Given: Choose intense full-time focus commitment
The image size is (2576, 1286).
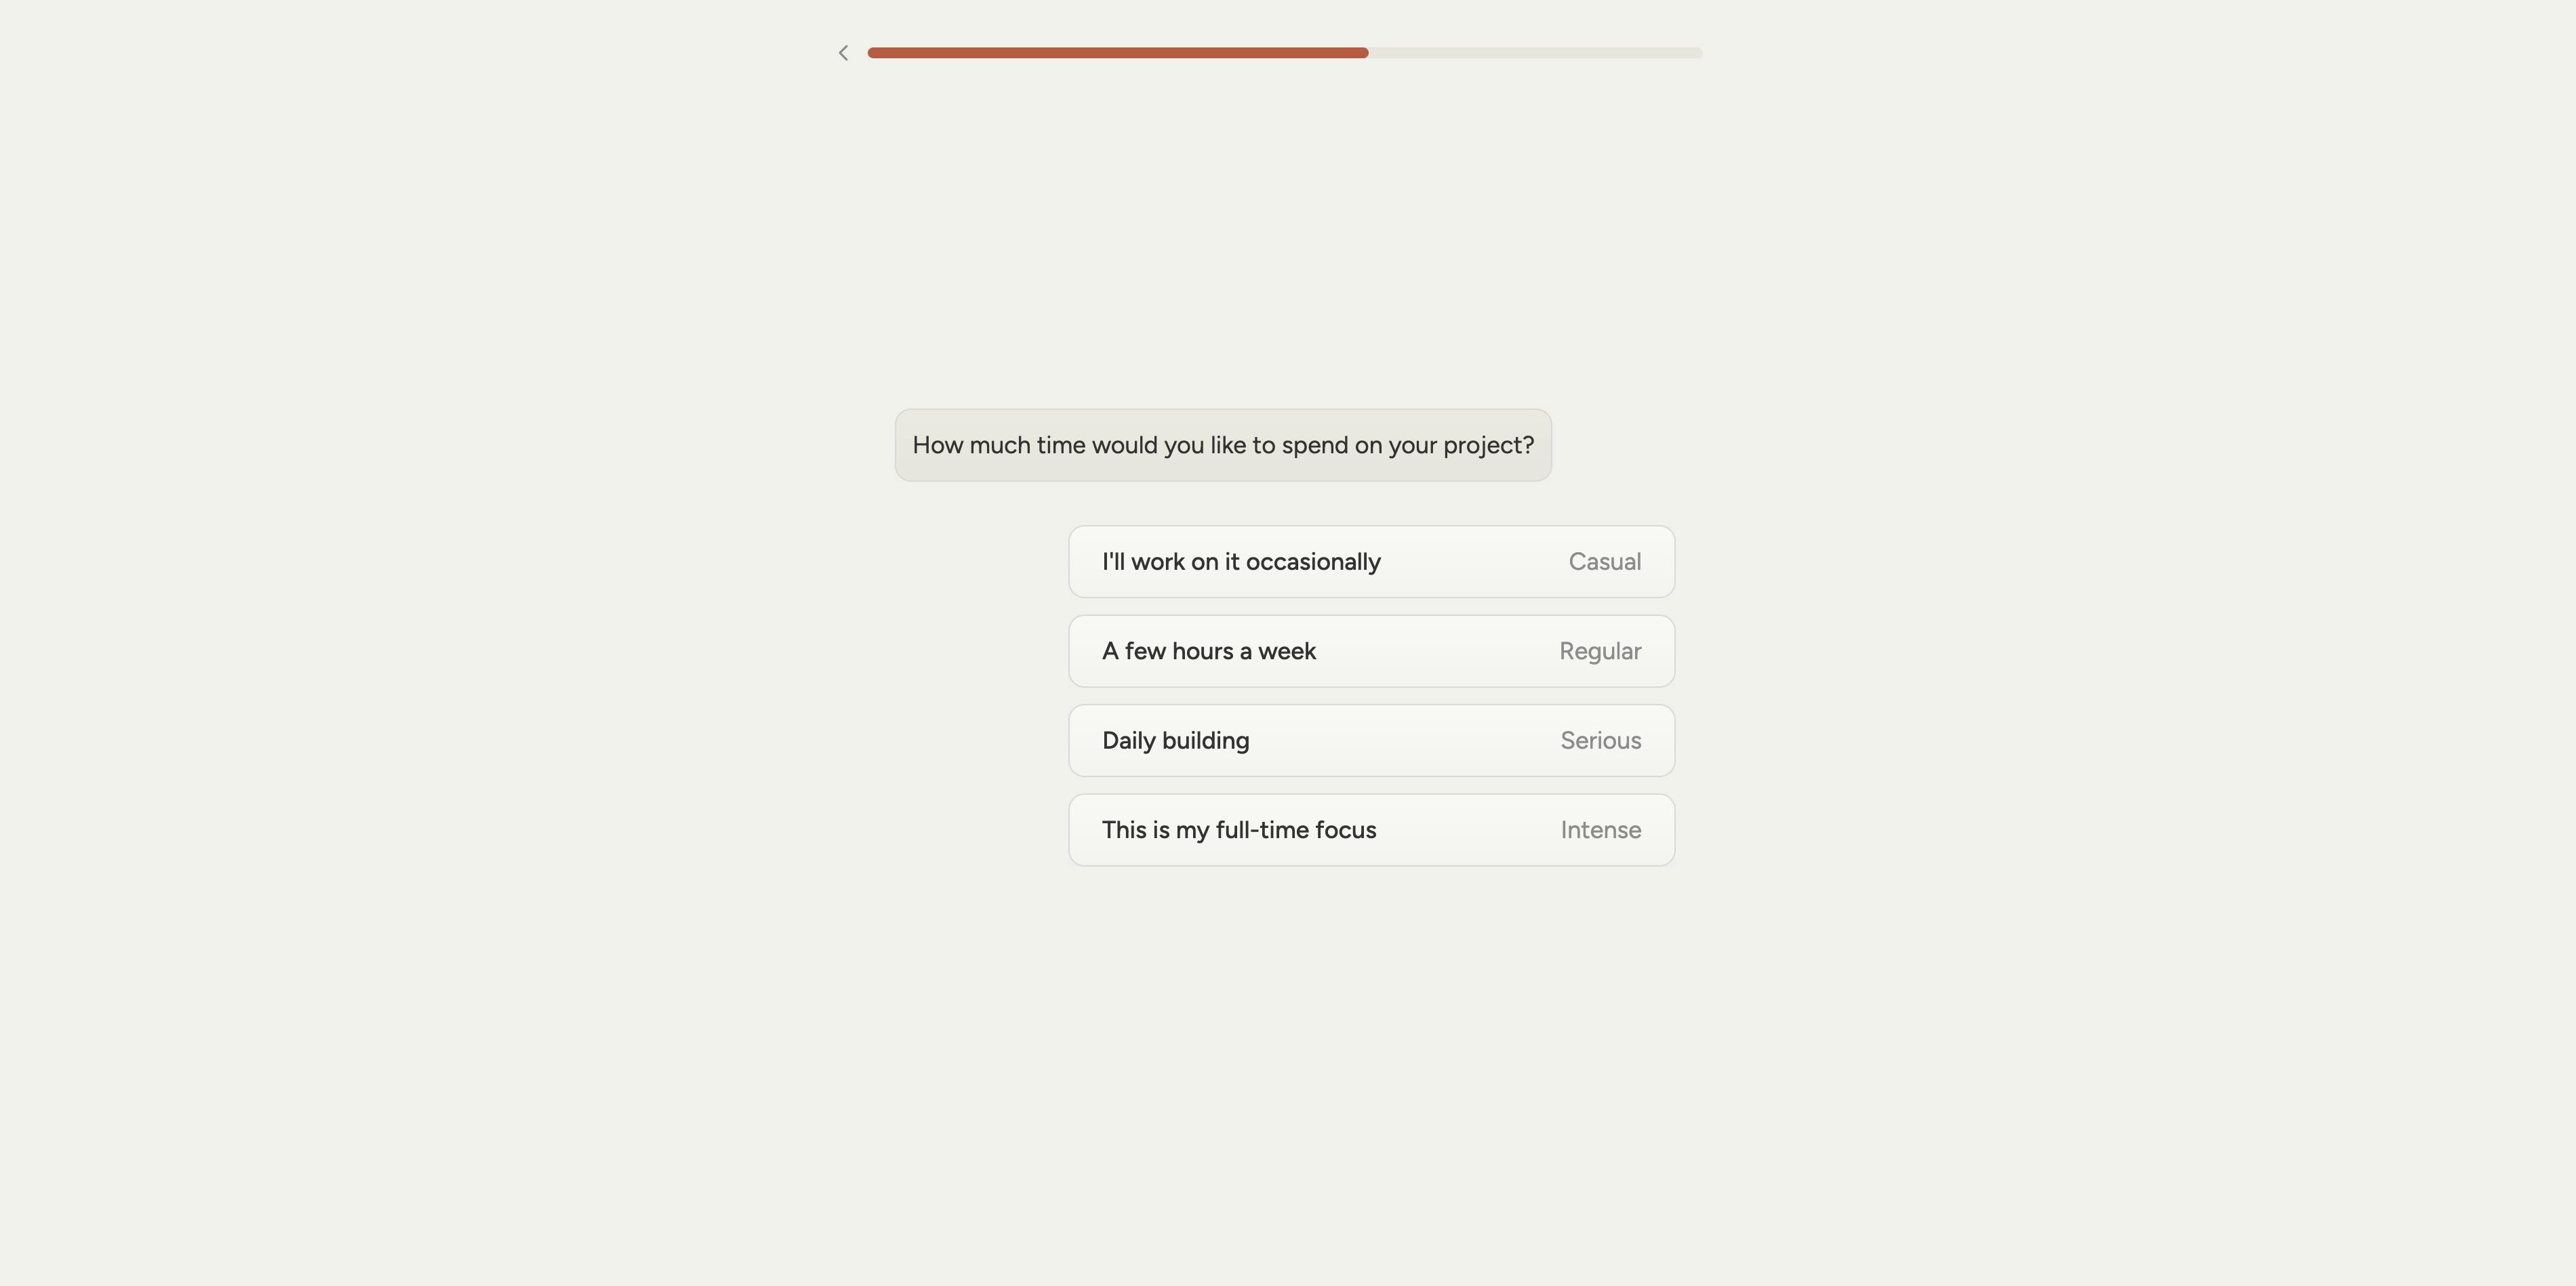Looking at the screenshot, I should click(x=1371, y=831).
